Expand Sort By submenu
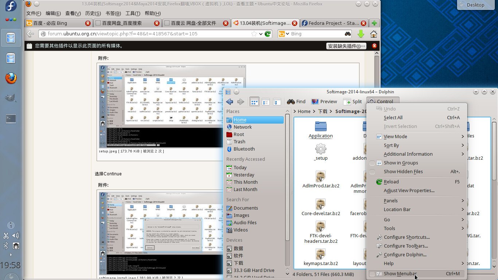 [x=417, y=145]
